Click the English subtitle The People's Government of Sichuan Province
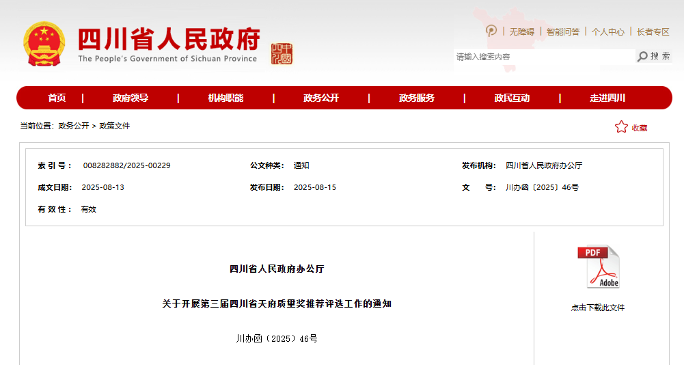Viewport: 684px width, 365px height. 167,59
